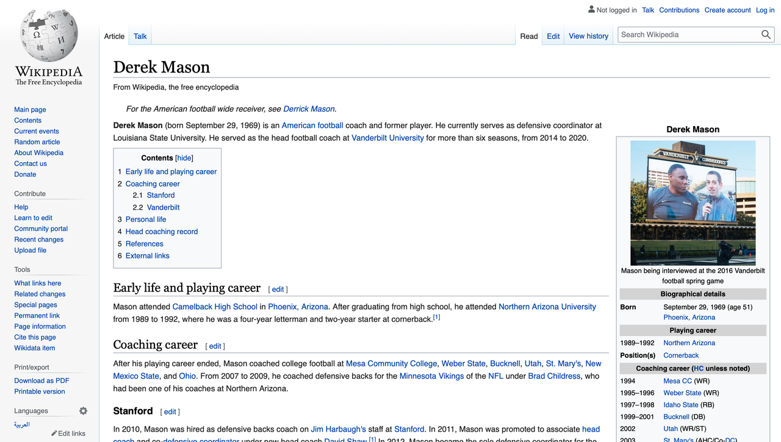
Task: Jump to References in contents
Action: tap(145, 244)
